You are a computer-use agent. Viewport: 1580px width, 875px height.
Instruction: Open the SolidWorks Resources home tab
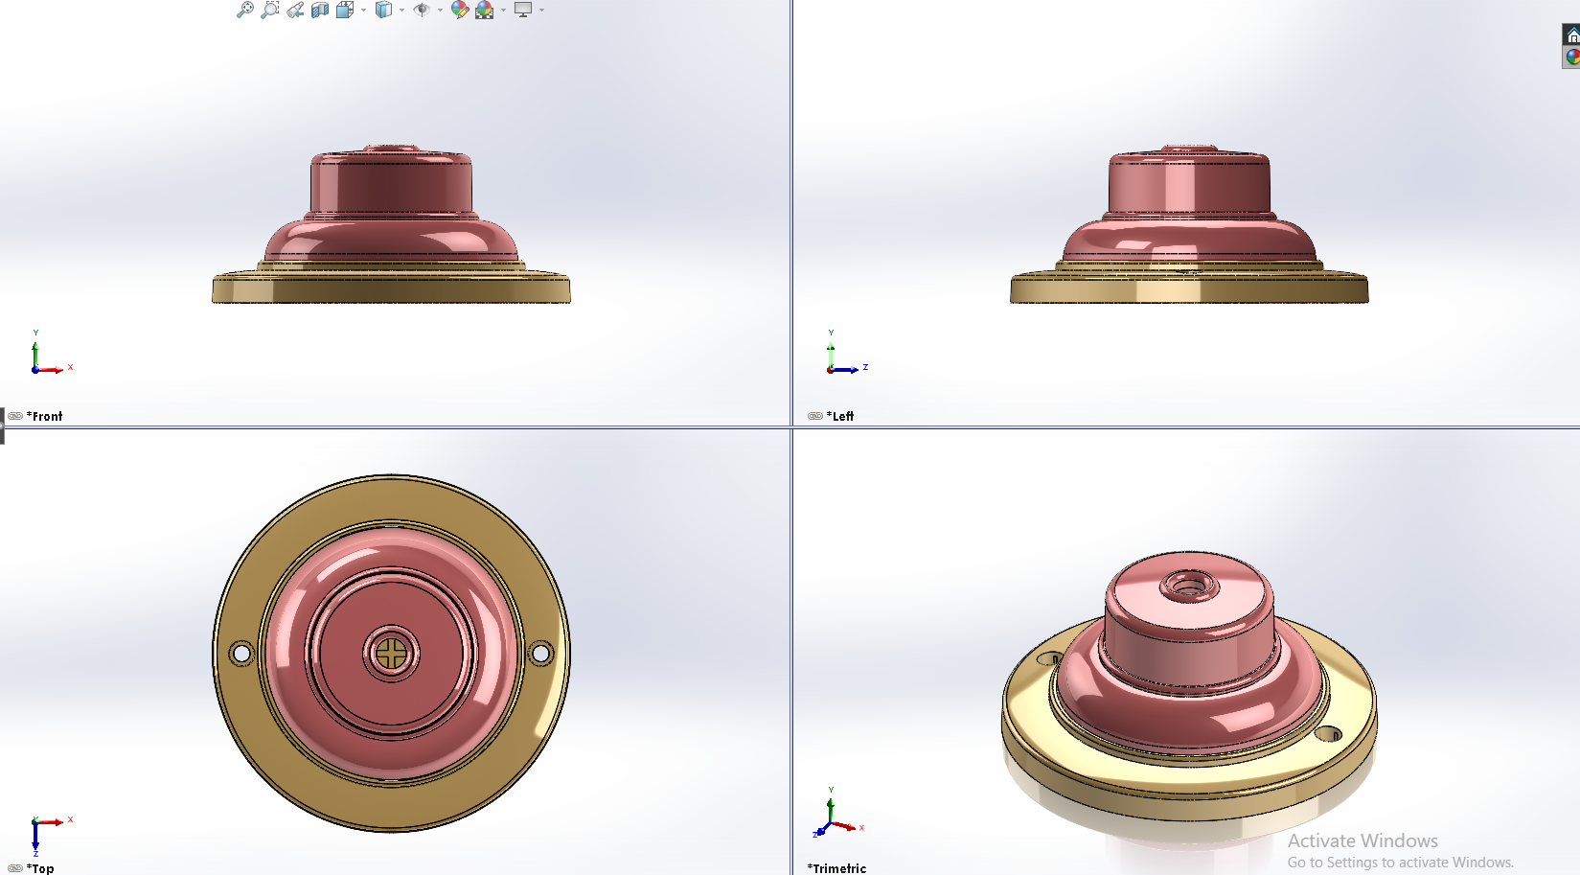click(x=1571, y=35)
